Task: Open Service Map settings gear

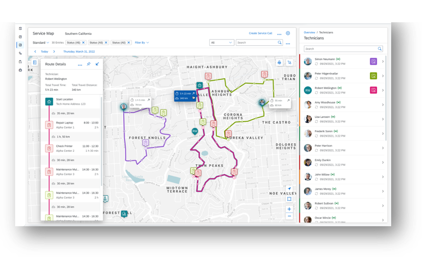Action: 287,34
